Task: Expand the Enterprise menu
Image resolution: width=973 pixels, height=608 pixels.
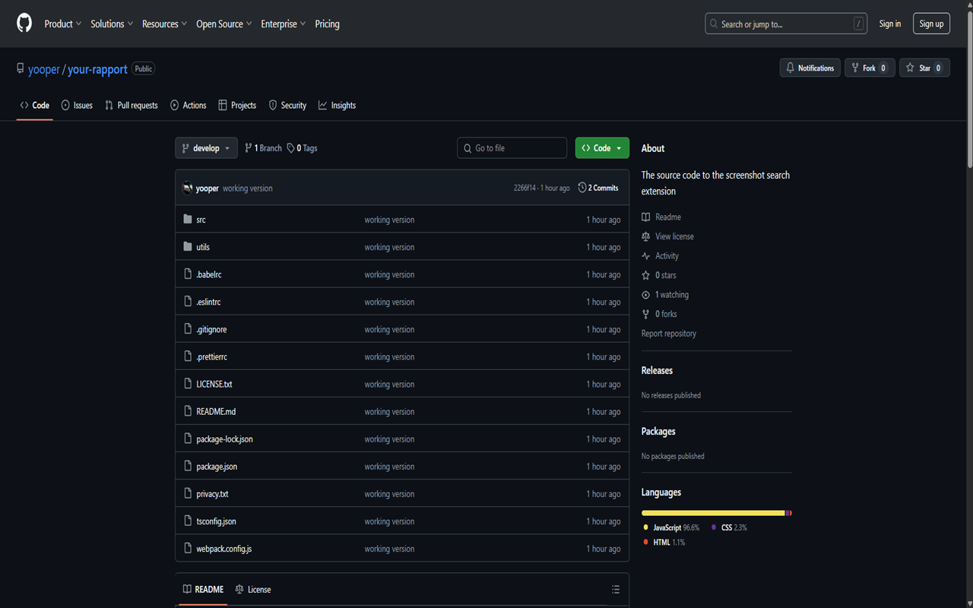Action: 284,24
